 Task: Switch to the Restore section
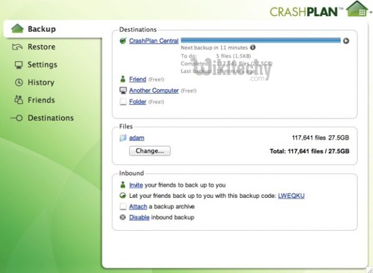pos(42,47)
